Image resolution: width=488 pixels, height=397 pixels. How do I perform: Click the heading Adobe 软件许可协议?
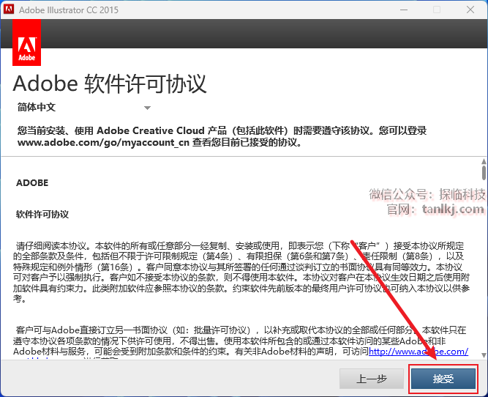coord(110,83)
